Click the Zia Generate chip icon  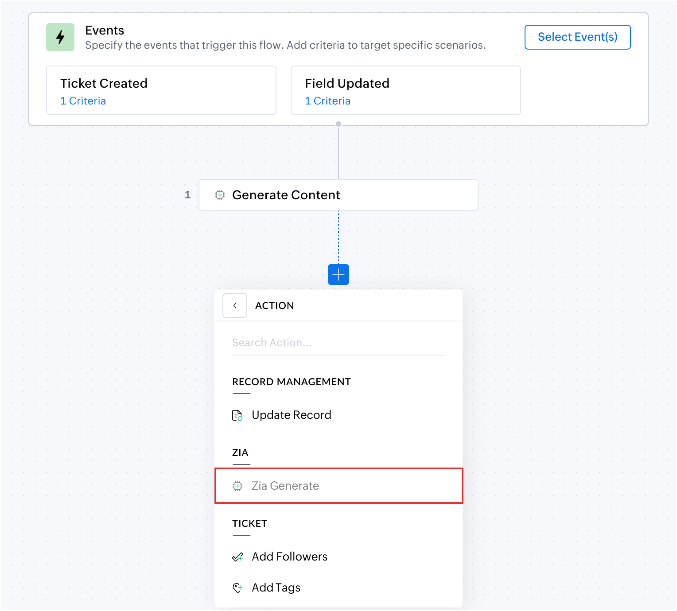pyautogui.click(x=237, y=486)
